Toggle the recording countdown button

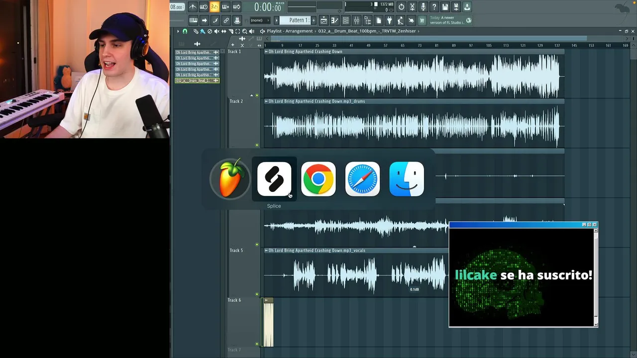click(x=214, y=7)
